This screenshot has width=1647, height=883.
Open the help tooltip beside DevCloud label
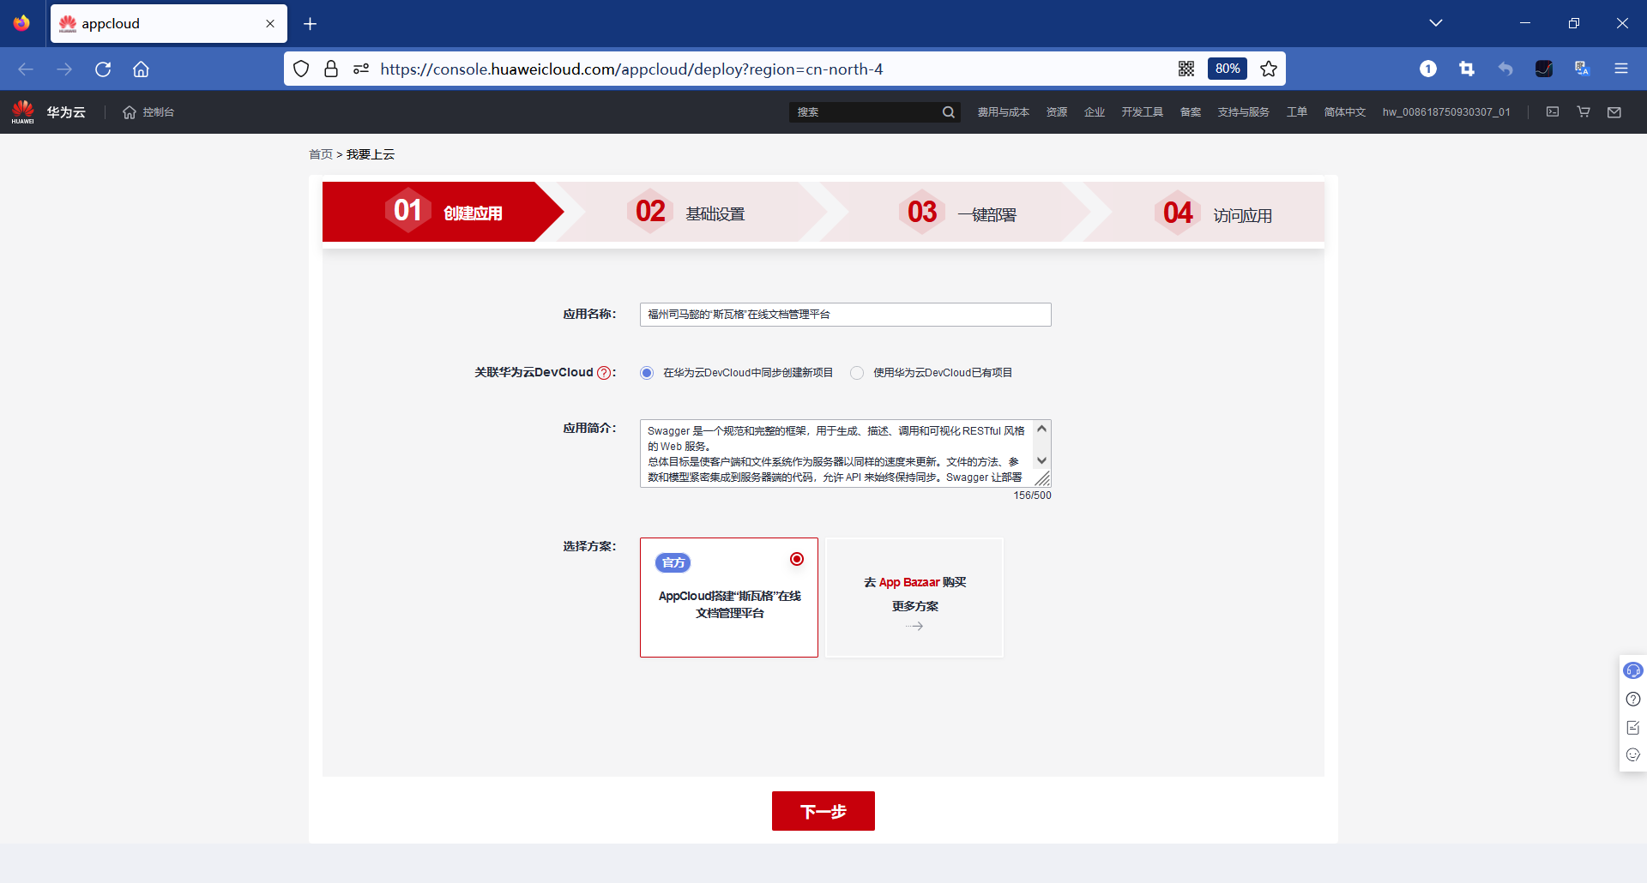coord(604,373)
